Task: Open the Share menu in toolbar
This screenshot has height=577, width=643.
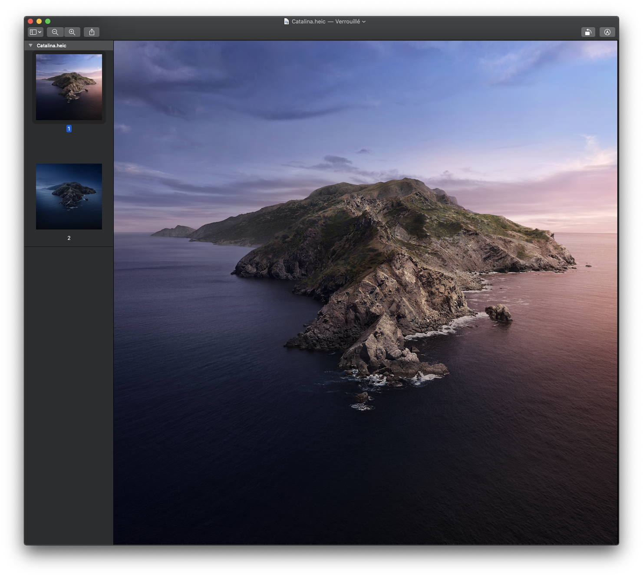Action: [x=92, y=32]
